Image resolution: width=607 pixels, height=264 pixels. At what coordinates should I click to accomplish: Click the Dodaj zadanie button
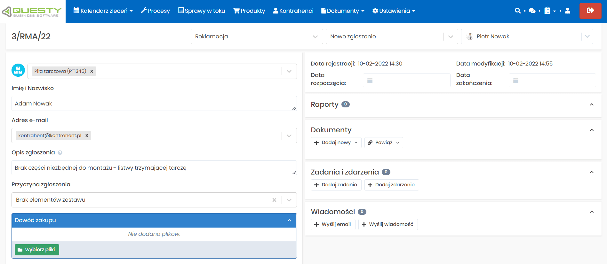336,185
